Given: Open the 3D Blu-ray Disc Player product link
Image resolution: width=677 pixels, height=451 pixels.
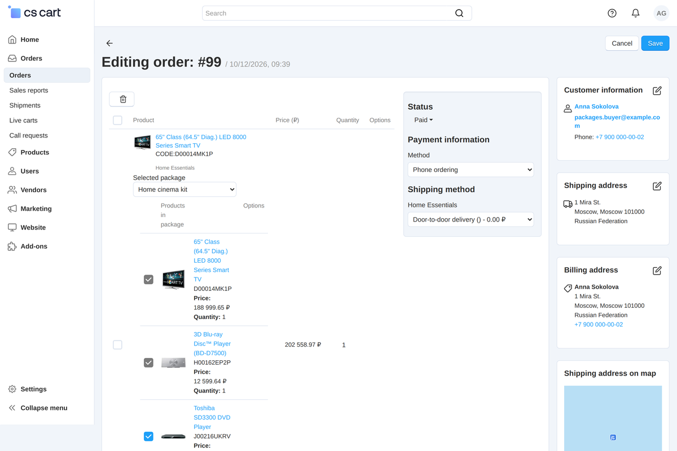Looking at the screenshot, I should 212,343.
